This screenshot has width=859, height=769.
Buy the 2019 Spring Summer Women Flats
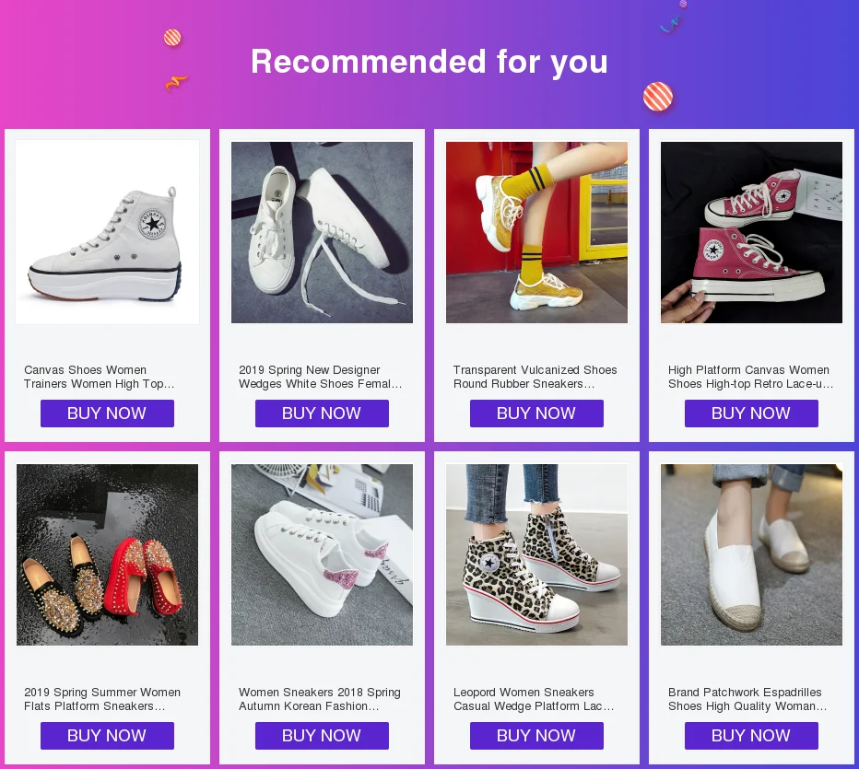[107, 736]
